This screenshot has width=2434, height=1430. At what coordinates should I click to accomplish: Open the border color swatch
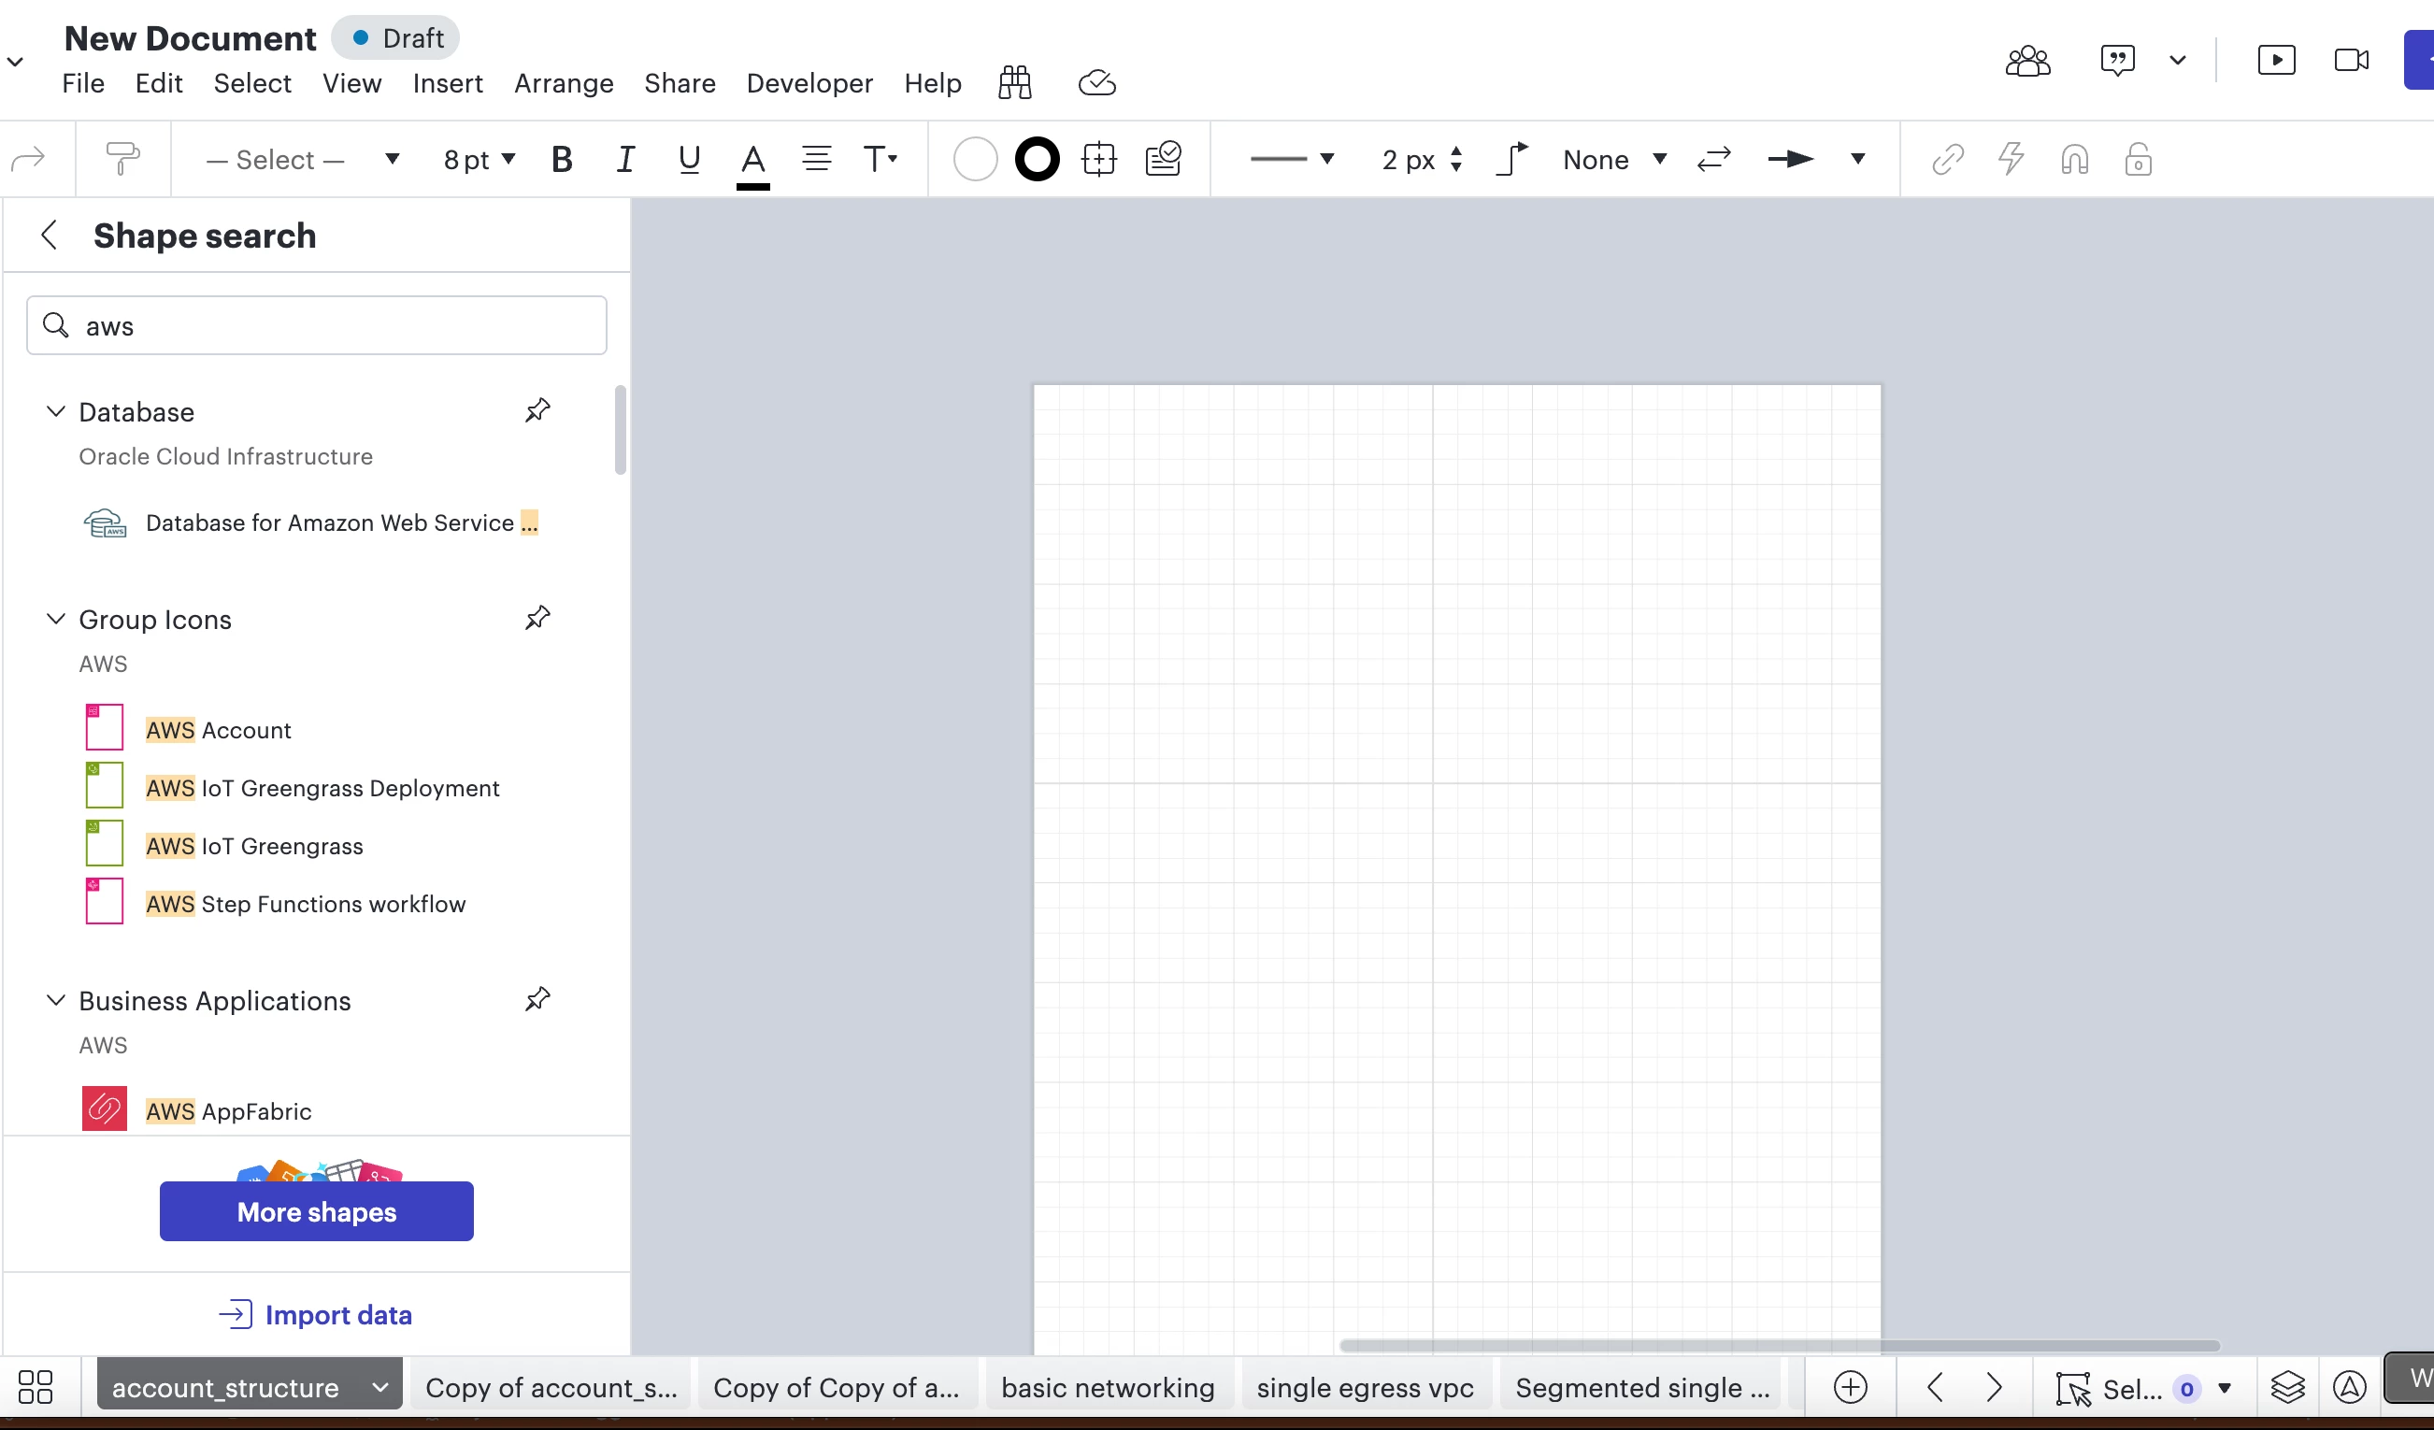[x=1038, y=159]
